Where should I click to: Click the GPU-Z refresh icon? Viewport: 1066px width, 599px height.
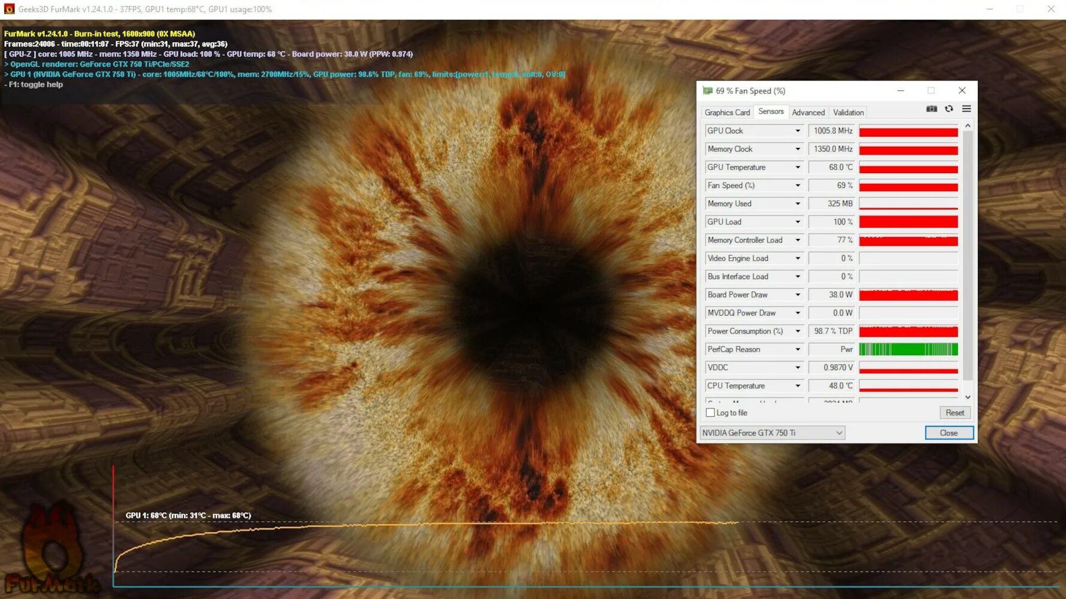949,109
